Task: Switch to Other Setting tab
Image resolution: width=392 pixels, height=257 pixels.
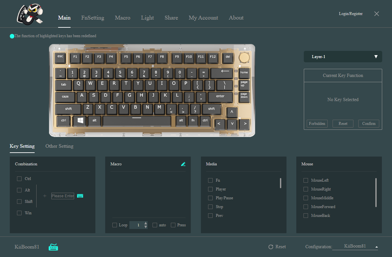Action: click(59, 146)
